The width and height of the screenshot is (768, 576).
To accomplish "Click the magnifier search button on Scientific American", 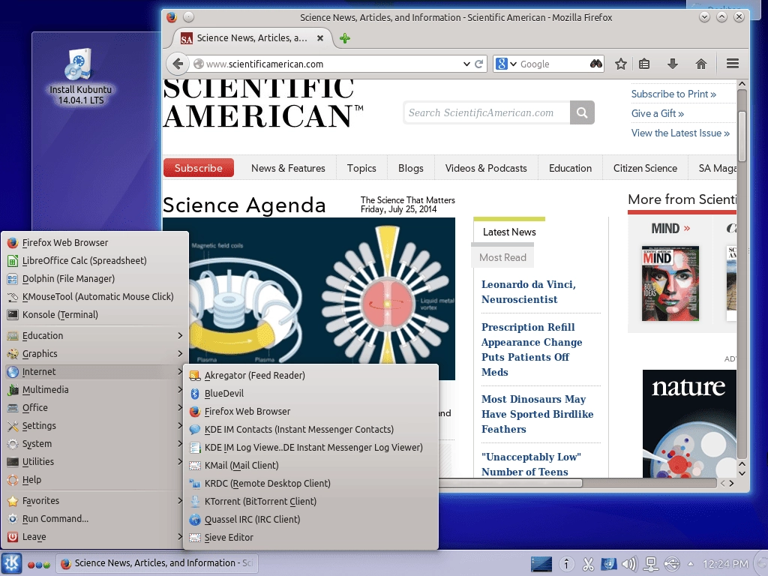I will pos(582,112).
